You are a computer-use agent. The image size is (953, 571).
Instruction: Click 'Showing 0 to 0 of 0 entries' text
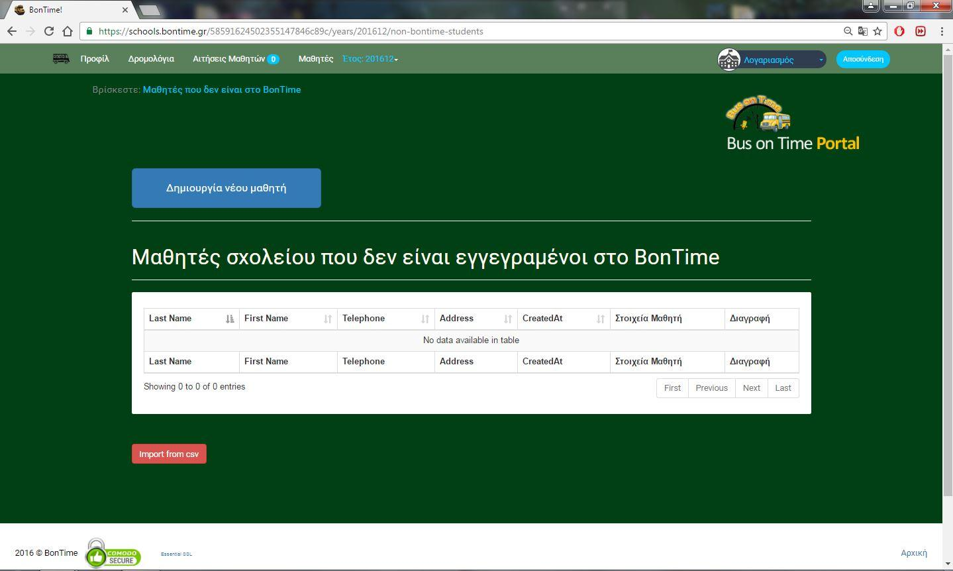[x=194, y=387]
